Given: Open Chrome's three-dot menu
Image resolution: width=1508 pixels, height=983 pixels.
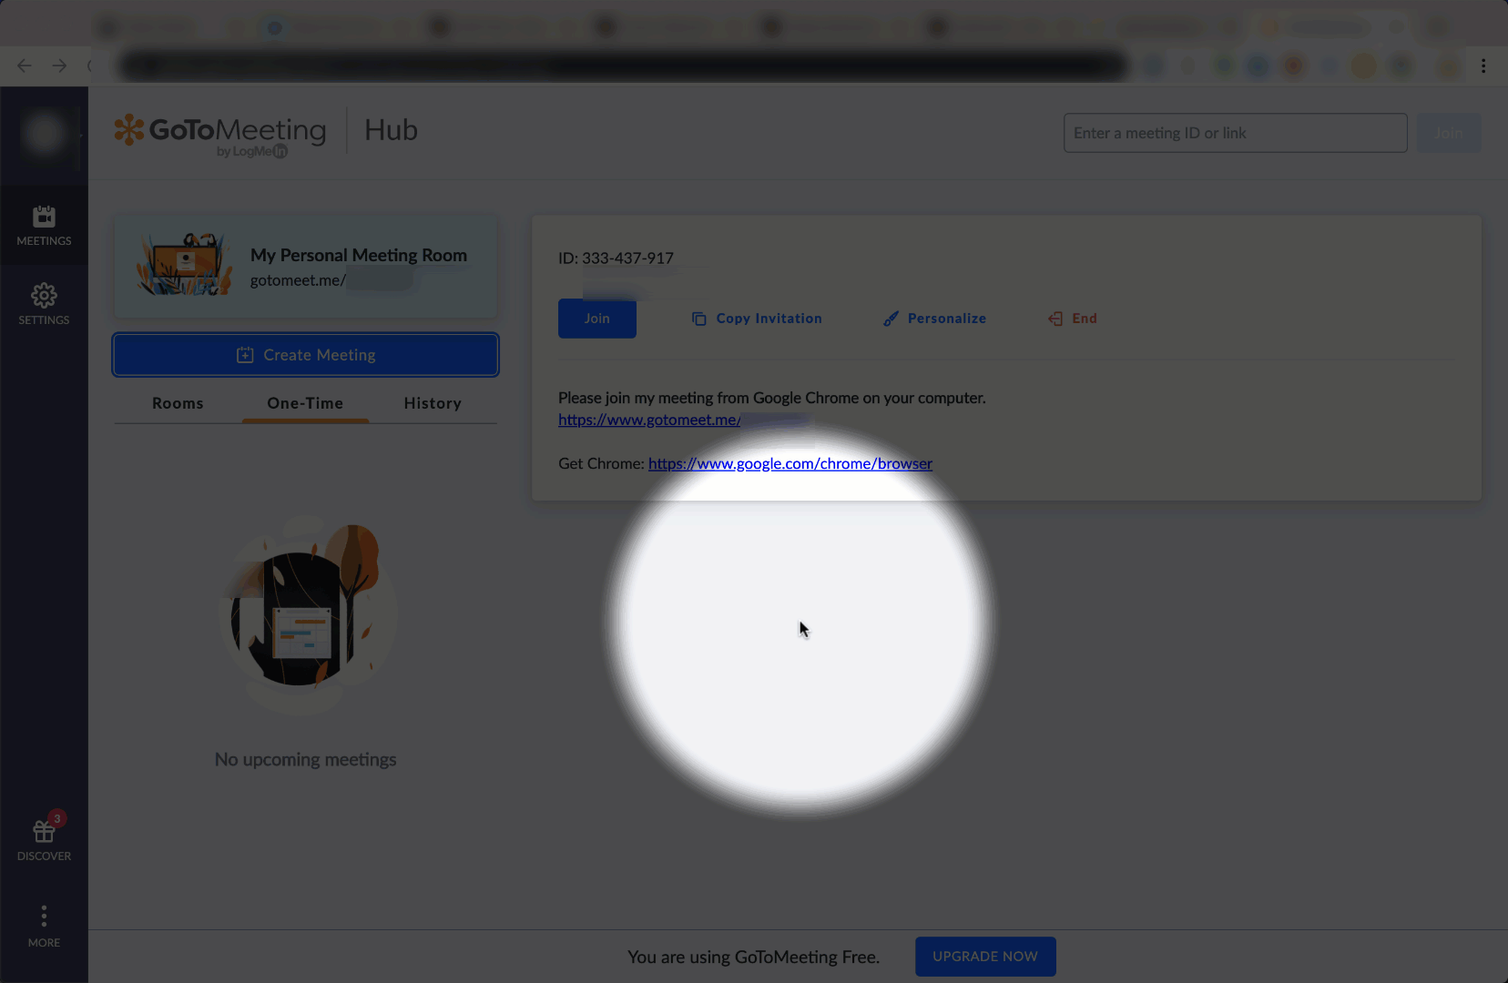Looking at the screenshot, I should 1483,66.
